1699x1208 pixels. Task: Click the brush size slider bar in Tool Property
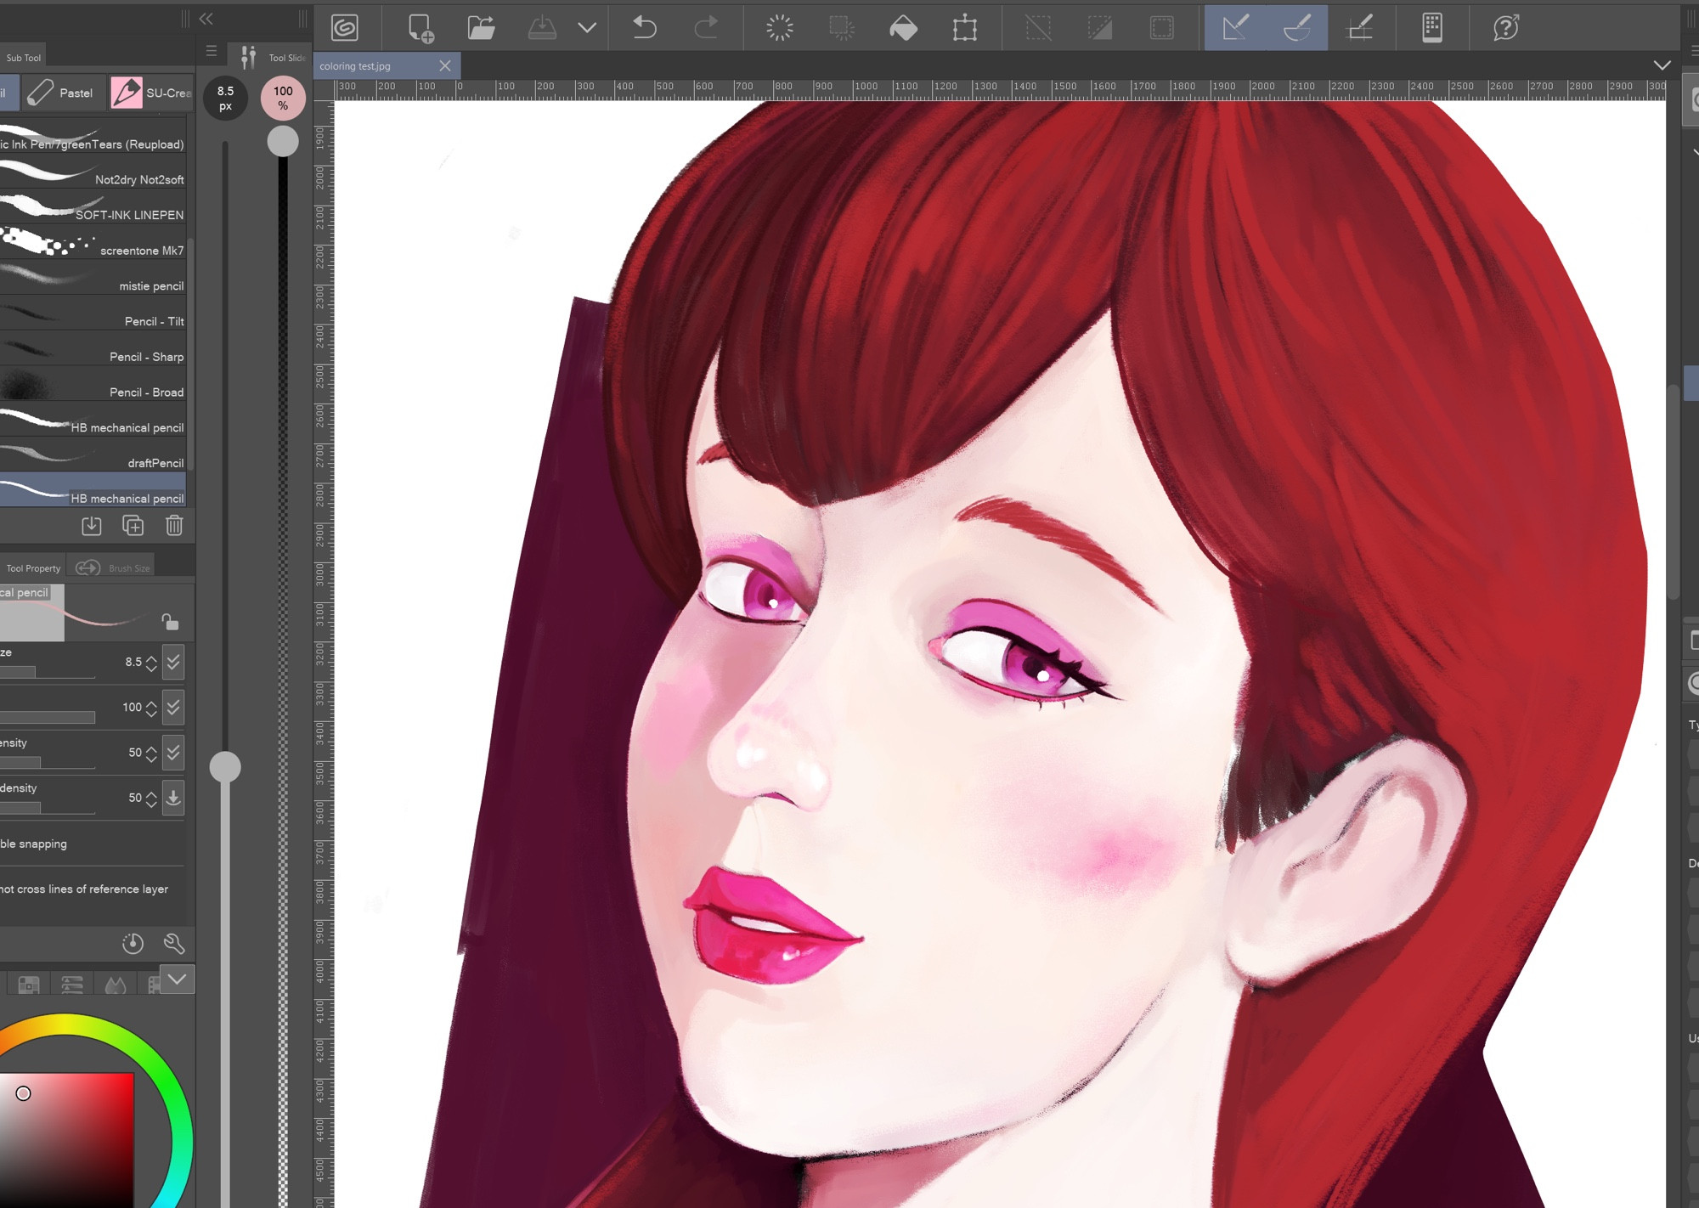(x=47, y=673)
